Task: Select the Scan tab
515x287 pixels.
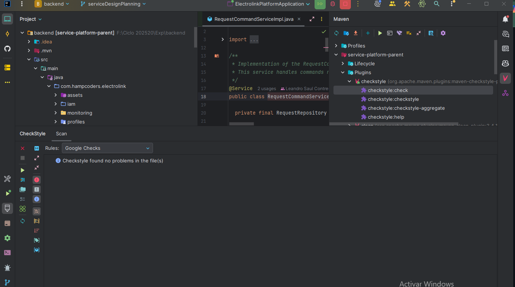Action: (x=62, y=134)
